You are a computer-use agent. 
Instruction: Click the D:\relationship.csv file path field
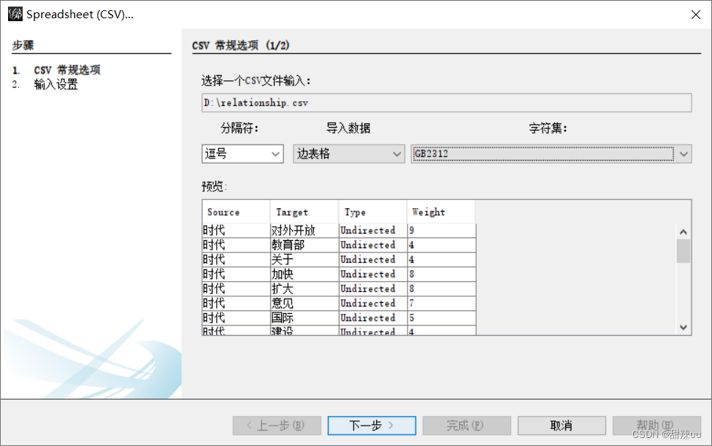[x=446, y=102]
